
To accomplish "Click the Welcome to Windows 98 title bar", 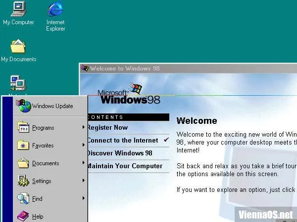I will (x=188, y=68).
